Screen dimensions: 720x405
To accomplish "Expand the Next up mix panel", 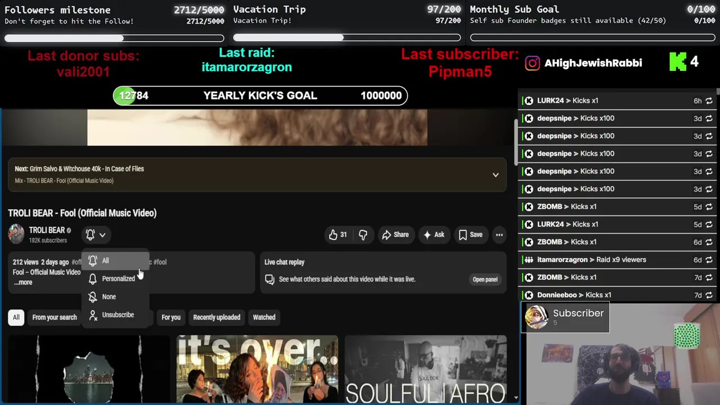I will point(496,174).
